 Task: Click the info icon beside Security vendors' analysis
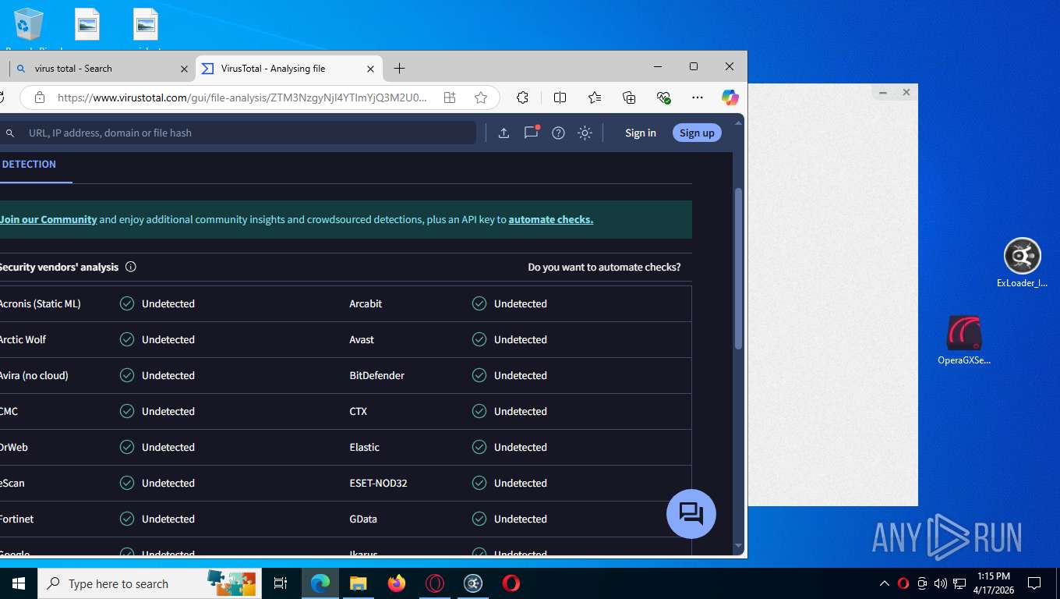(x=131, y=267)
